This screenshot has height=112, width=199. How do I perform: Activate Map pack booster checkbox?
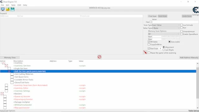point(5,108)
